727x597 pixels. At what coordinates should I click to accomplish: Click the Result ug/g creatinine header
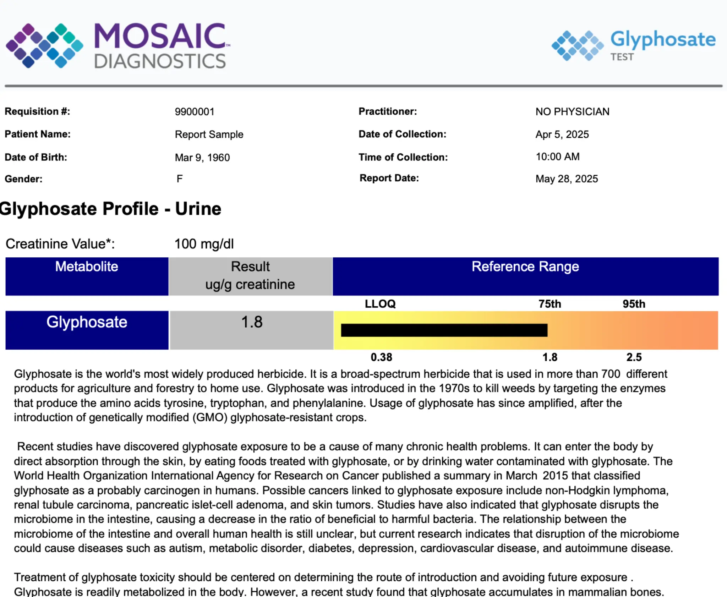pos(250,276)
